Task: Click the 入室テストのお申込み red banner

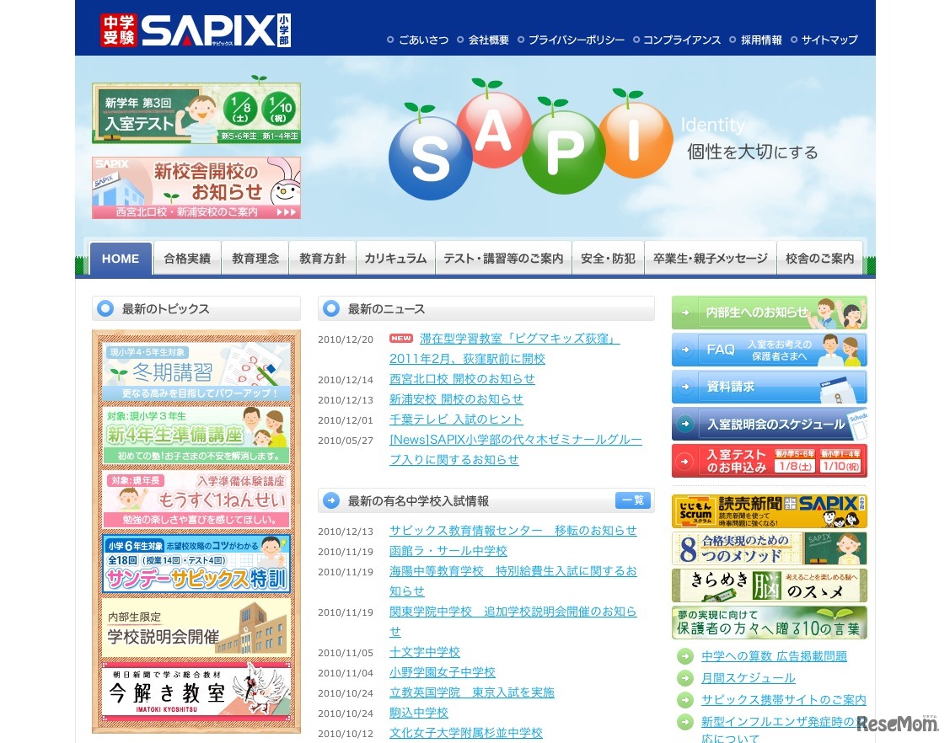Action: tap(768, 460)
